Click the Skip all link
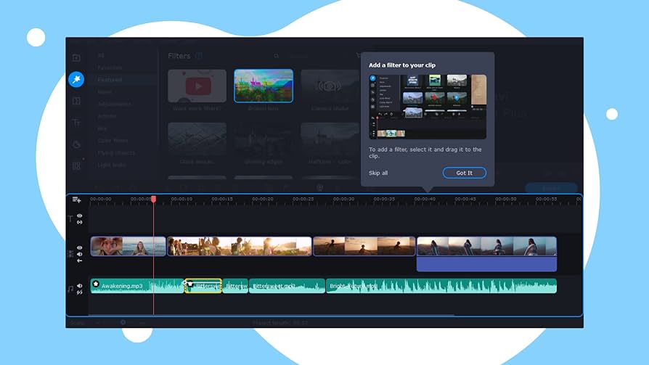The image size is (649, 365). click(378, 173)
